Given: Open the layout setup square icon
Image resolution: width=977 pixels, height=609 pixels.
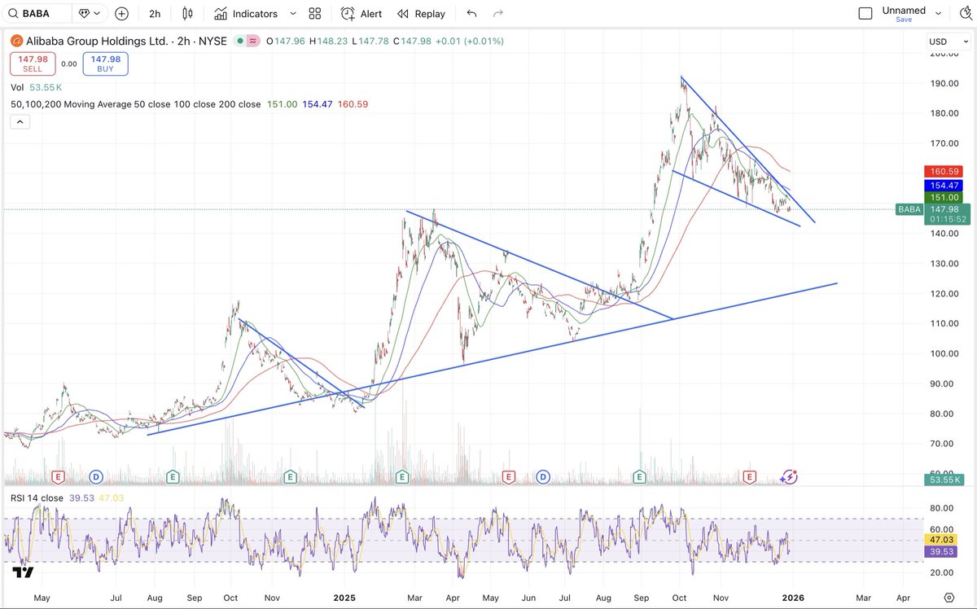Looking at the screenshot, I should (865, 13).
